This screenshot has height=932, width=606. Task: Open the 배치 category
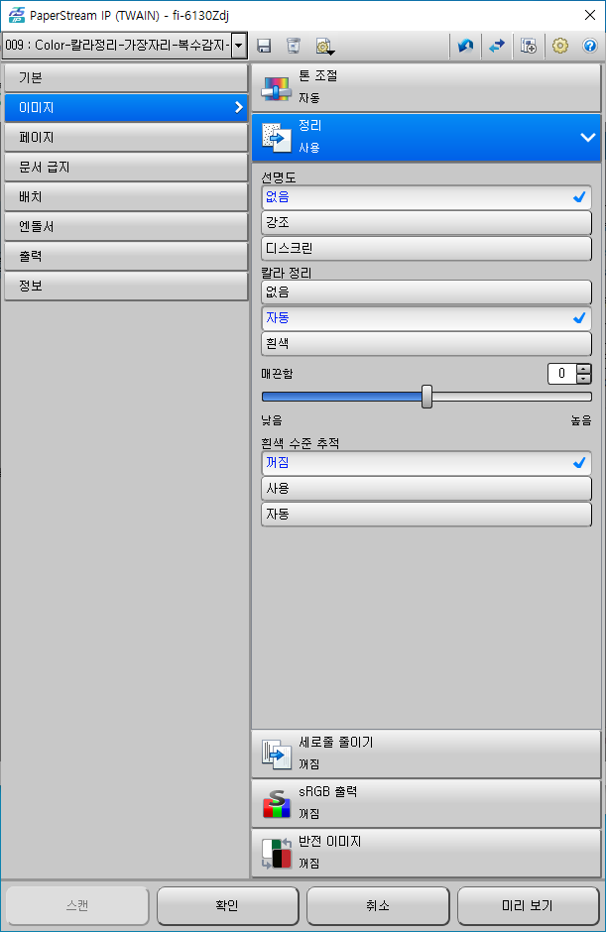point(126,196)
